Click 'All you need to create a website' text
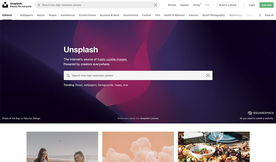Screen dimensions: 276x162 point(256,118)
